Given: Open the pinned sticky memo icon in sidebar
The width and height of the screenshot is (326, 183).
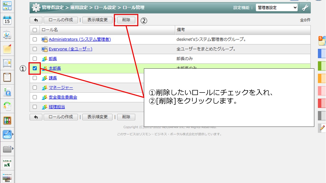Looking at the screenshot, I should click(x=7, y=49).
